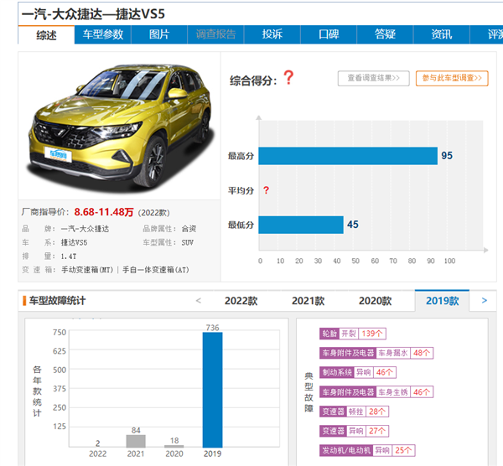Open the 综述 overview tab
This screenshot has height=466, width=503.
(46, 34)
